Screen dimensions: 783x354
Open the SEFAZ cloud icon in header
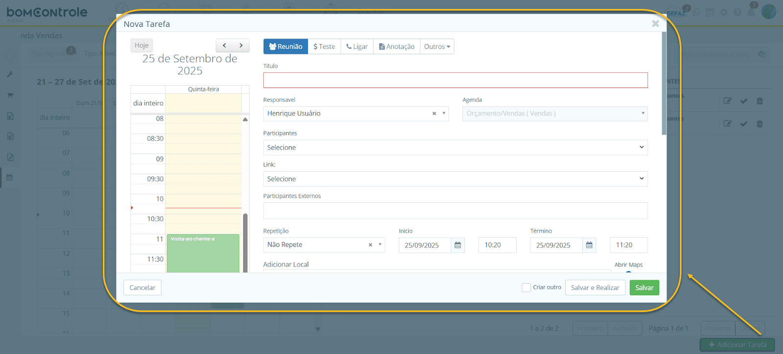coord(677,12)
